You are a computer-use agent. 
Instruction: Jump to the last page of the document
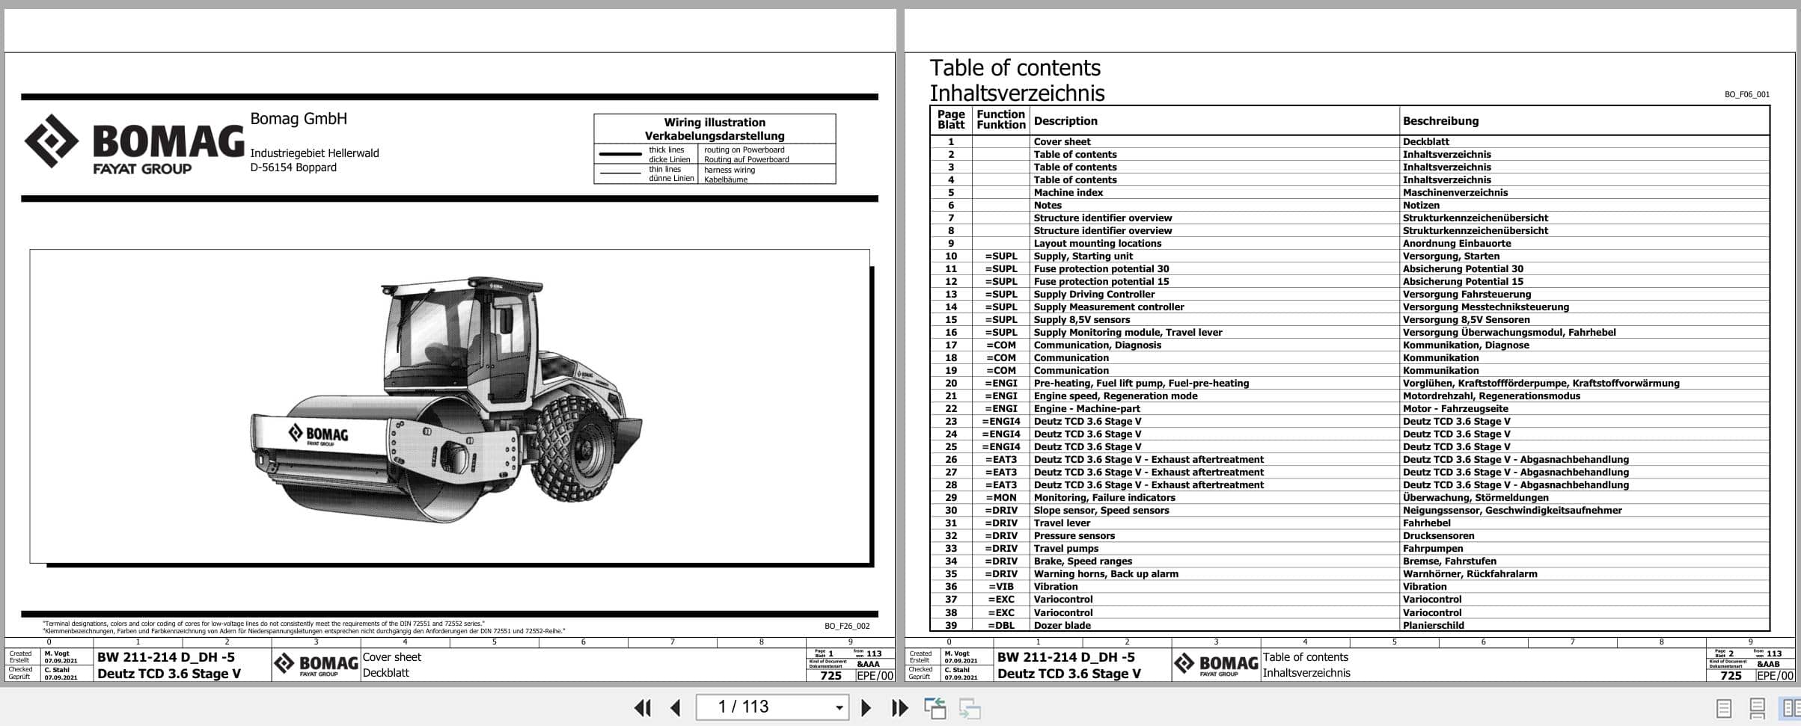pyautogui.click(x=899, y=707)
